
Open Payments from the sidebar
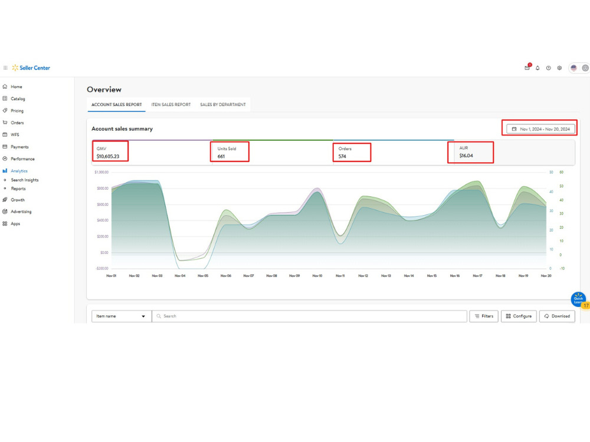(x=19, y=147)
